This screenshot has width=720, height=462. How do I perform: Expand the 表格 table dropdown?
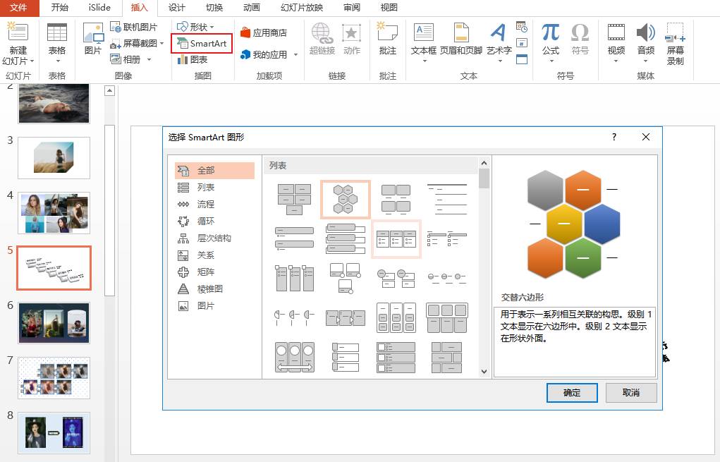(57, 61)
